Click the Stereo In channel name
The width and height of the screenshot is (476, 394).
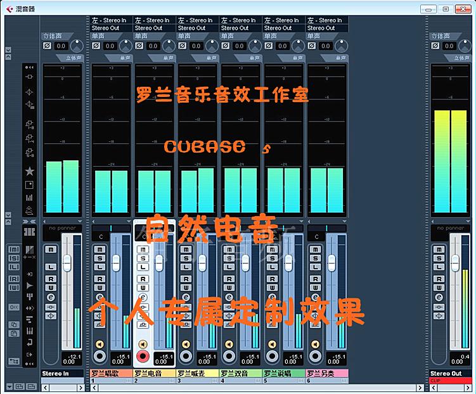click(x=62, y=373)
